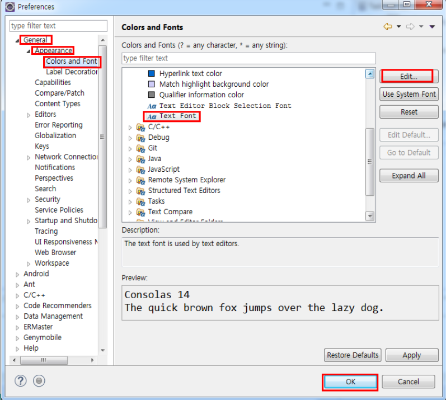
Task: Select the Match highlight background color swatch
Action: [151, 84]
